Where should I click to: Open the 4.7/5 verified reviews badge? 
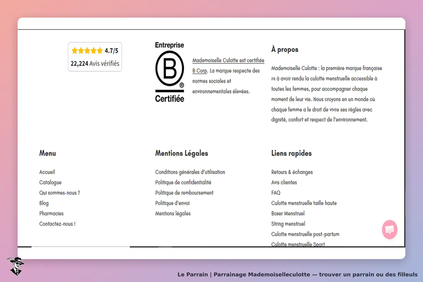[95, 57]
